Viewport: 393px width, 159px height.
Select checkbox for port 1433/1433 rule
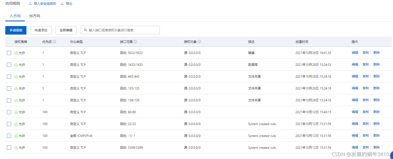click(9, 65)
